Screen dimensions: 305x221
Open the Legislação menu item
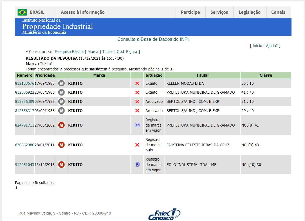pyautogui.click(x=250, y=12)
